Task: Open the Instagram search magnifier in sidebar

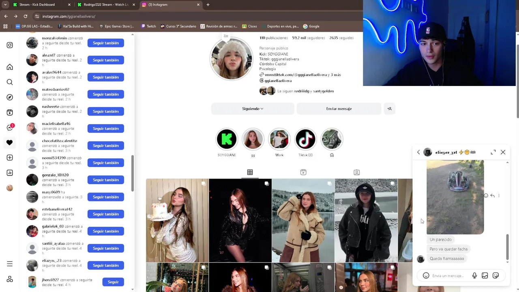Action: tap(10, 82)
